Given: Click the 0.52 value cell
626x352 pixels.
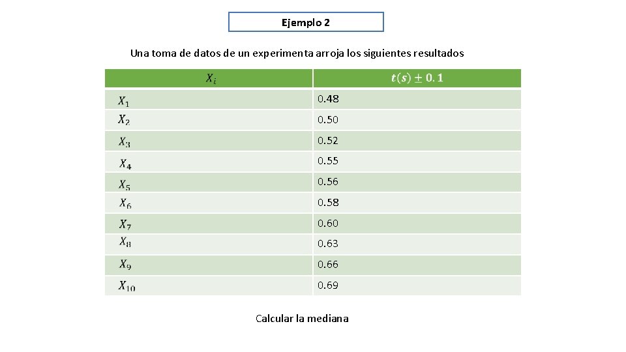Looking at the screenshot, I should coord(328,141).
